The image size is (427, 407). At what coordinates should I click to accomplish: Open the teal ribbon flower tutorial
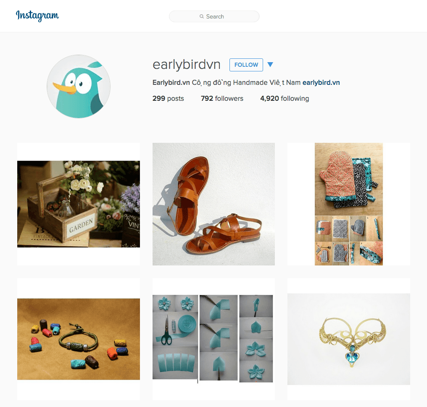(213, 339)
